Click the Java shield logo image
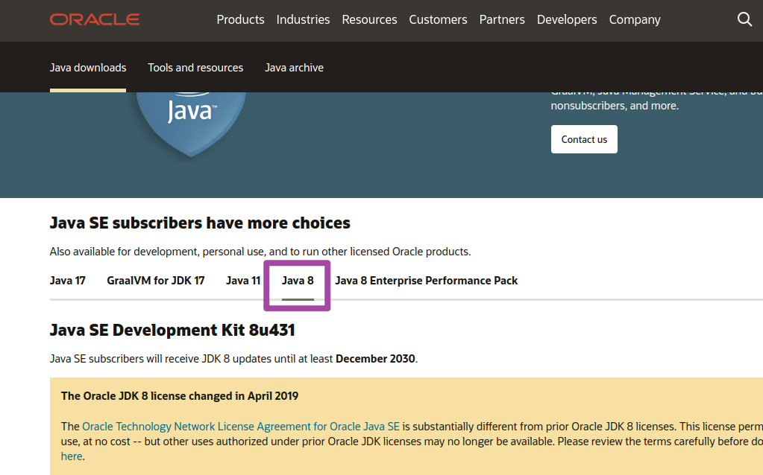This screenshot has width=763, height=475. (x=191, y=124)
